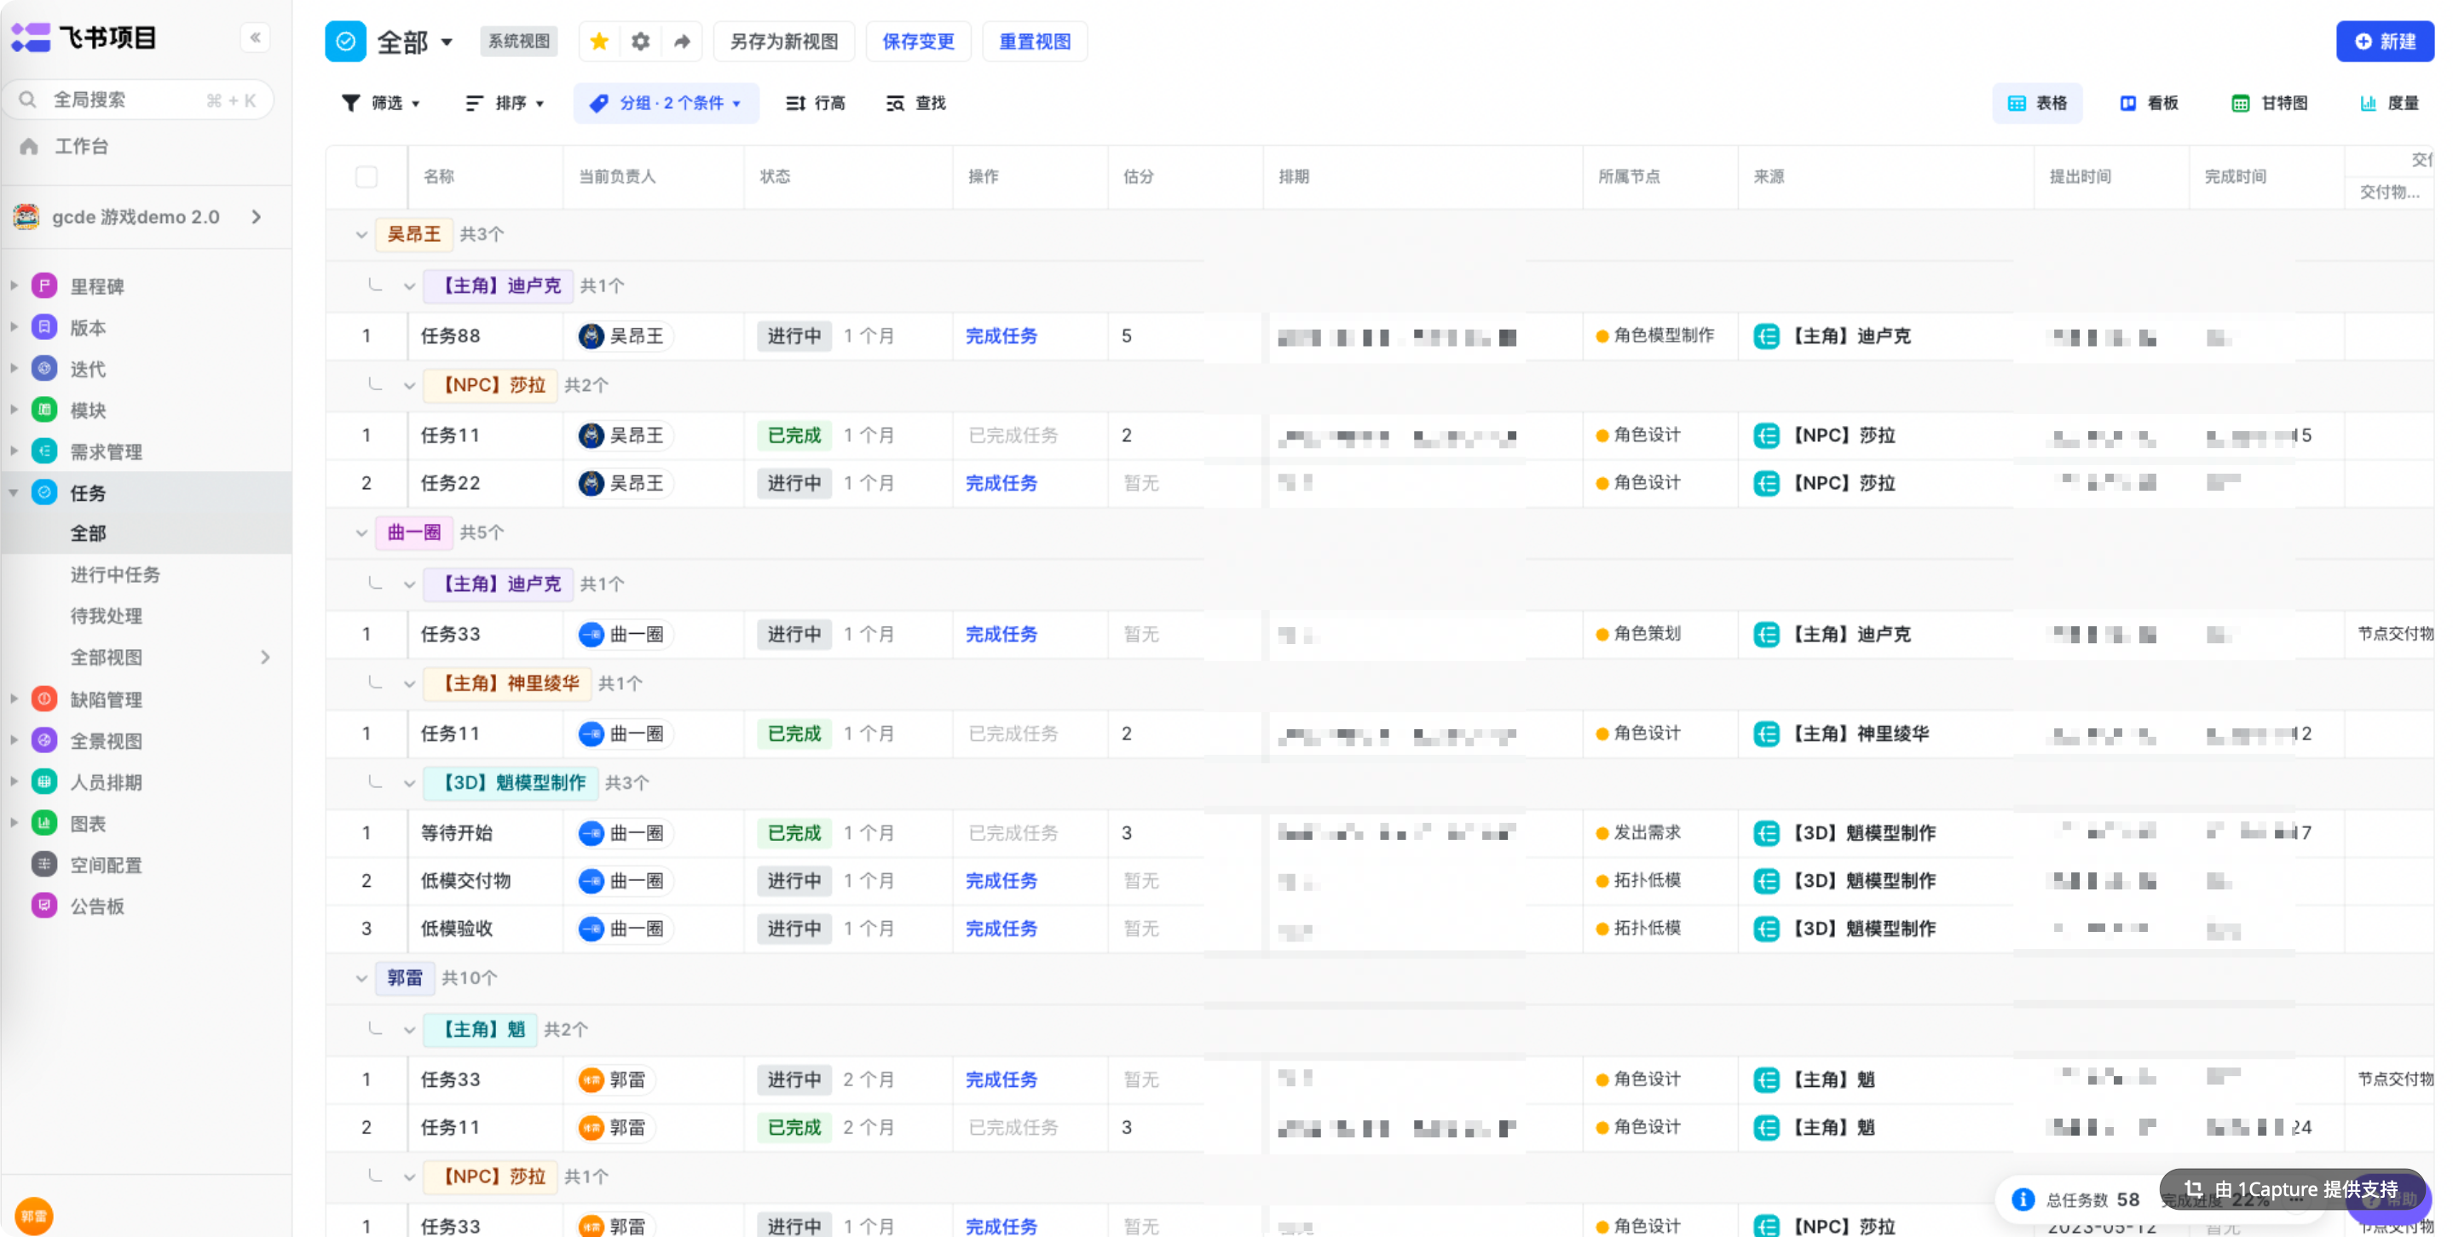Click the star icon to favorite this view
The image size is (2453, 1237).
(x=598, y=41)
